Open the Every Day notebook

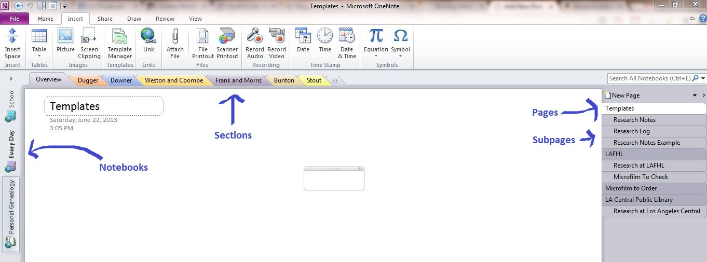[x=10, y=150]
